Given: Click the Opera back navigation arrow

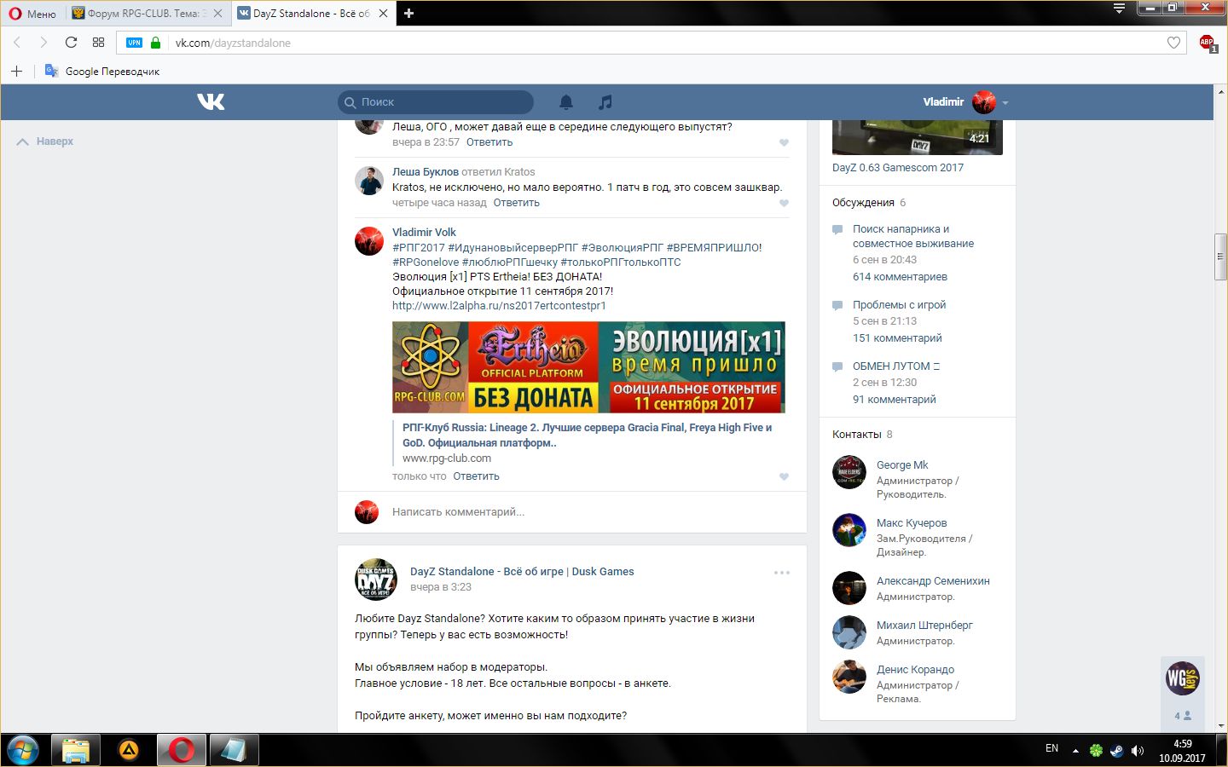Looking at the screenshot, I should [16, 43].
